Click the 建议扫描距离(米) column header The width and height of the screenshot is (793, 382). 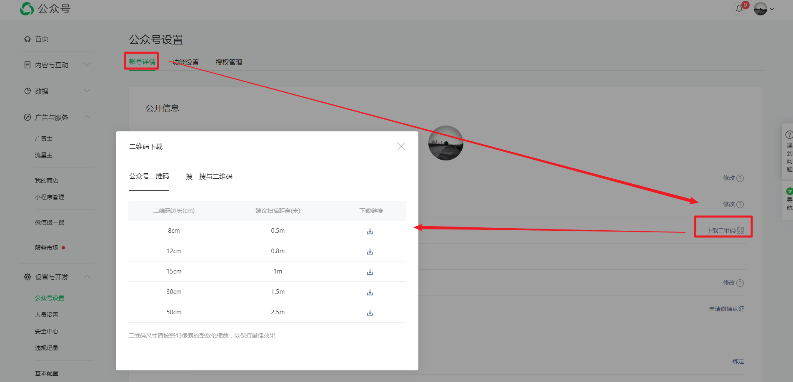[x=278, y=211]
